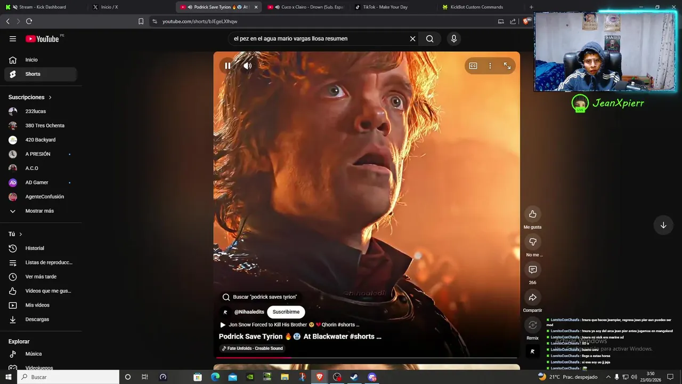
Task: Open the sound avatar below Remix
Action: (532, 351)
